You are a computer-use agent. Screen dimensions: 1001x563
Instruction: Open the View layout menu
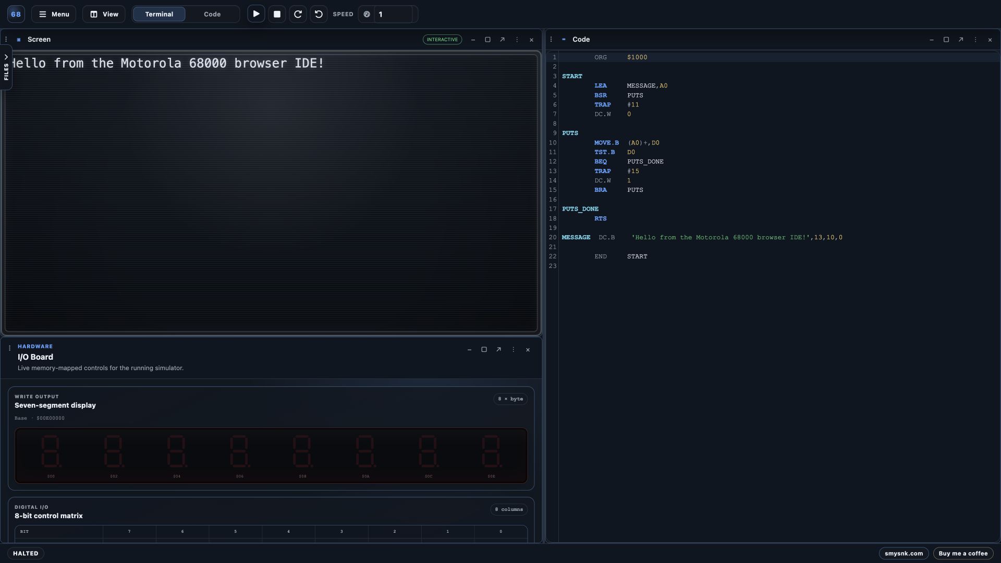[x=104, y=14]
